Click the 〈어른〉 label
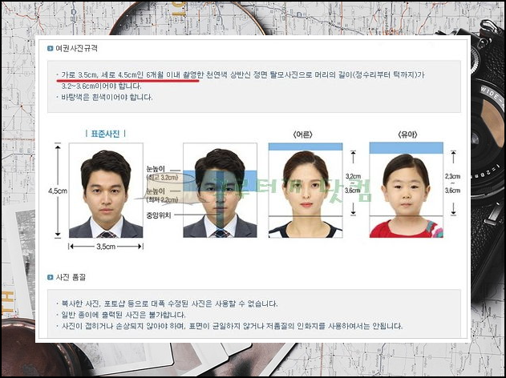Image resolution: width=506 pixels, height=378 pixels. click(x=302, y=135)
